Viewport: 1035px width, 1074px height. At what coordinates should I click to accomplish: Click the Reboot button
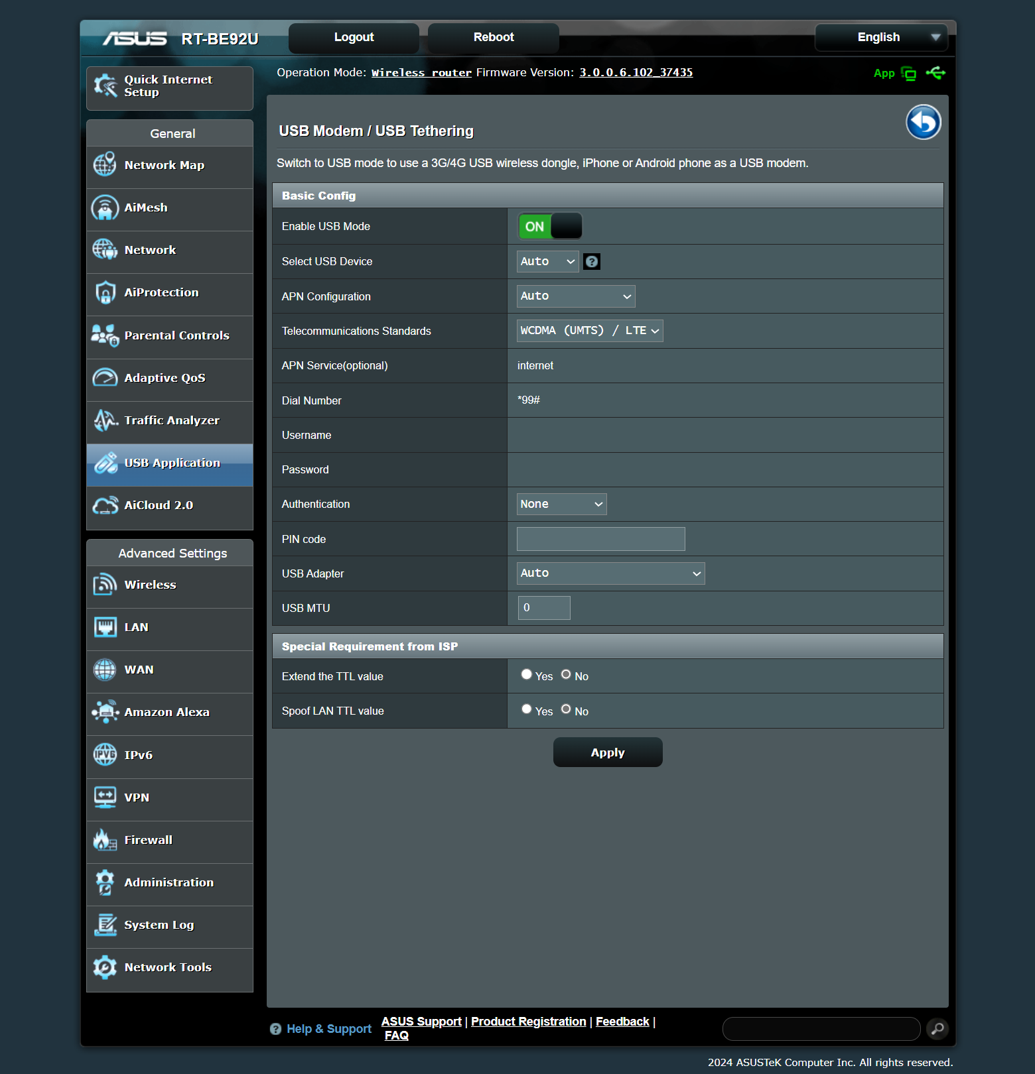(494, 37)
